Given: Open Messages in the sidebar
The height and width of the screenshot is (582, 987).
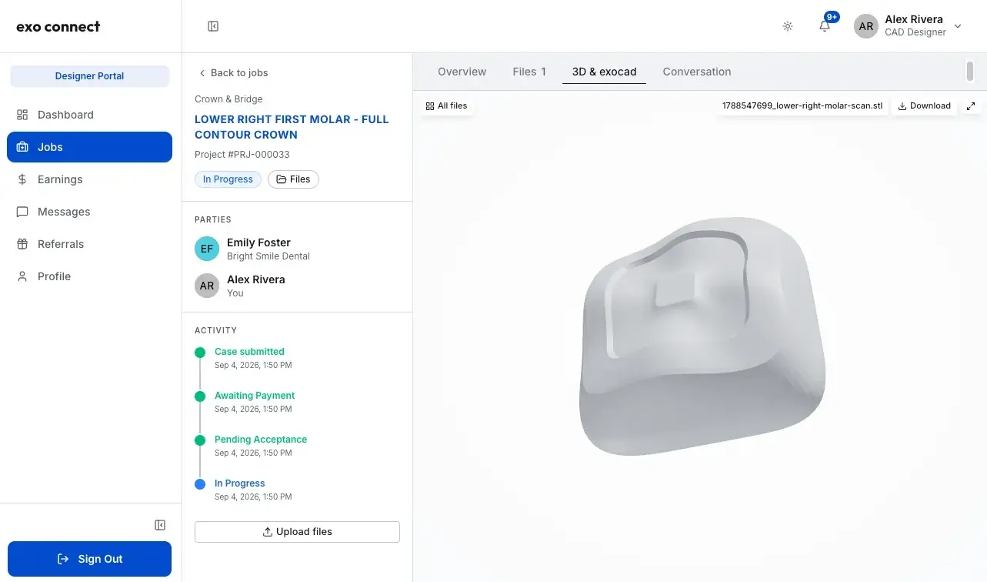Looking at the screenshot, I should click(89, 212).
